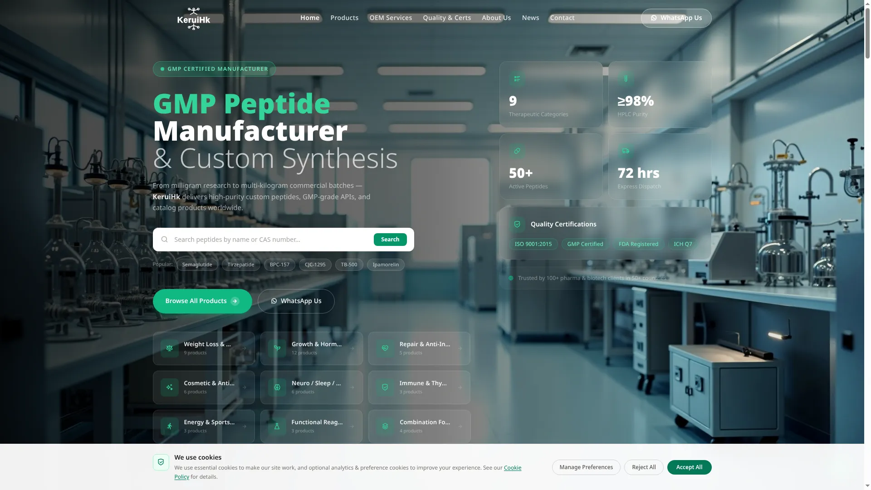871x490 pixels.
Task: Accept All cookies
Action: (689, 467)
